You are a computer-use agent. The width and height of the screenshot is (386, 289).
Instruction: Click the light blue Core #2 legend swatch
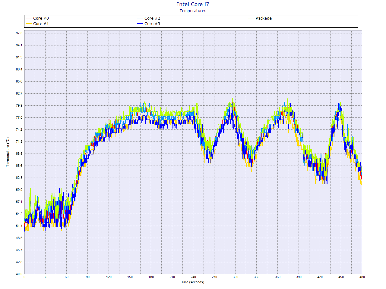pyautogui.click(x=140, y=18)
